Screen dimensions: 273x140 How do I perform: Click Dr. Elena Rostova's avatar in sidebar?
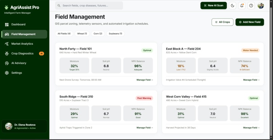coord(9,126)
